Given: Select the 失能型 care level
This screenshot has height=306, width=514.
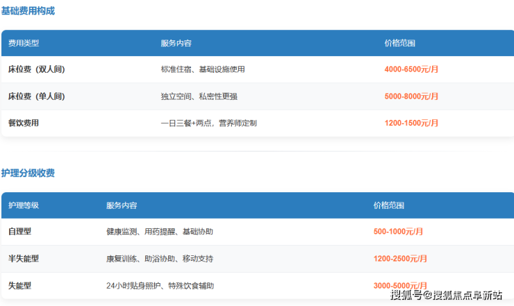Looking at the screenshot, I should 19,285.
